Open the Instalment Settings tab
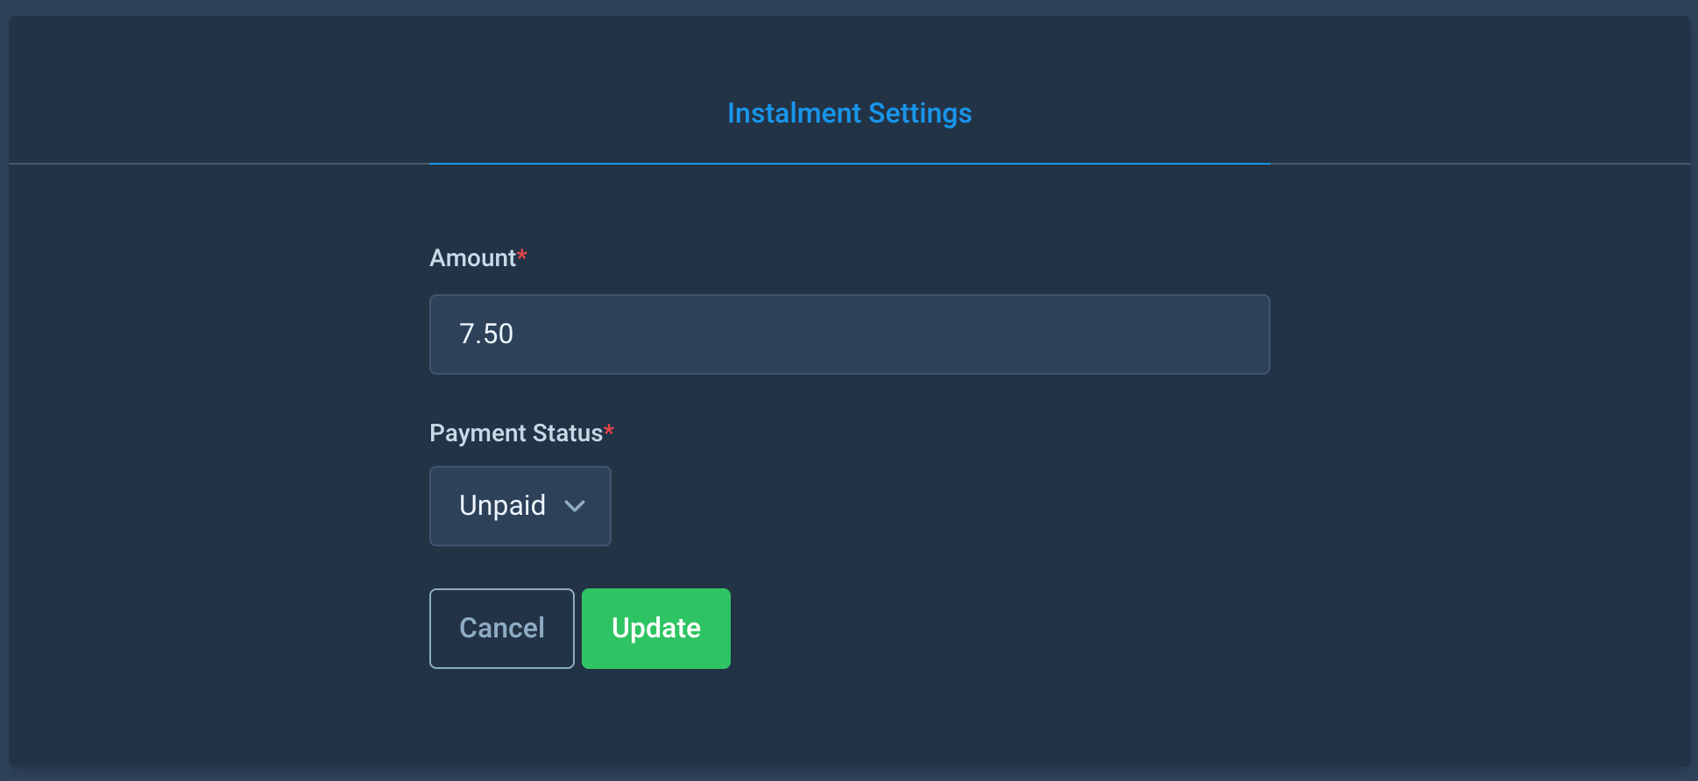This screenshot has width=1698, height=781. pos(849,113)
